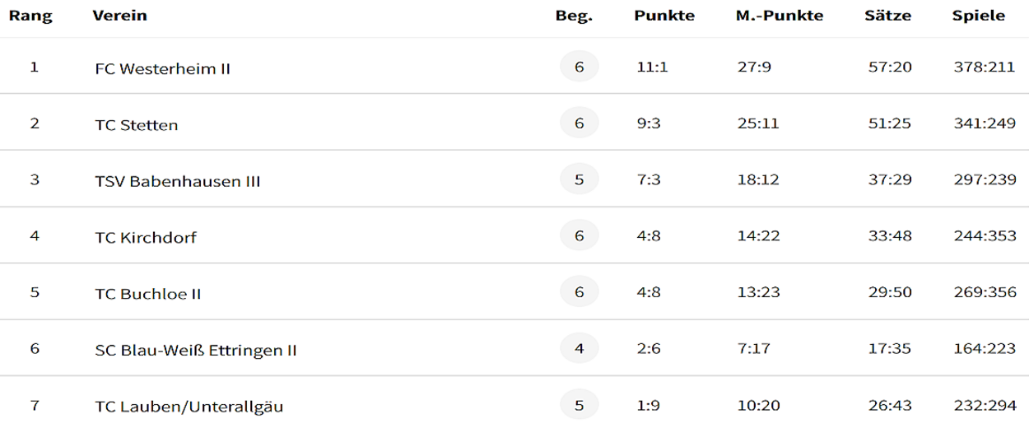The image size is (1029, 428).
Task: Click the M.-Punkte column header
Action: 780,16
